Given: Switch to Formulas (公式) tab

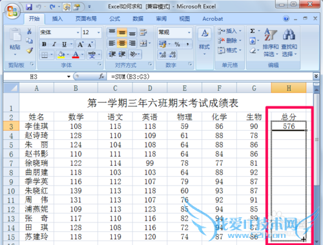Looking at the screenshot, I should click(114, 19).
